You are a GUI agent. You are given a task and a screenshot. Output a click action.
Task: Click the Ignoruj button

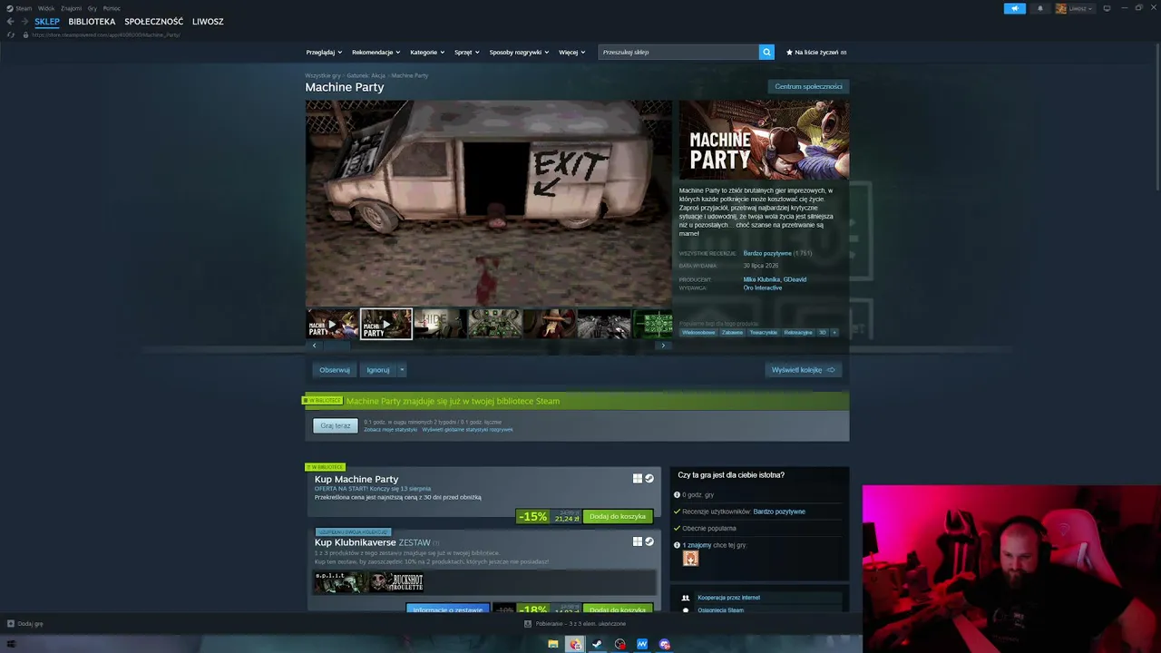[x=378, y=370]
